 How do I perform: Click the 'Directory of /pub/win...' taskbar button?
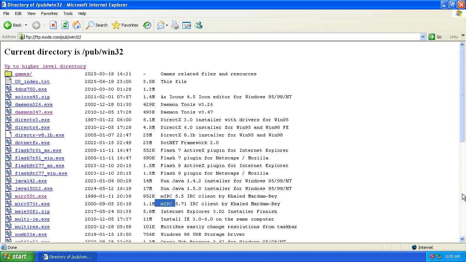click(x=68, y=257)
